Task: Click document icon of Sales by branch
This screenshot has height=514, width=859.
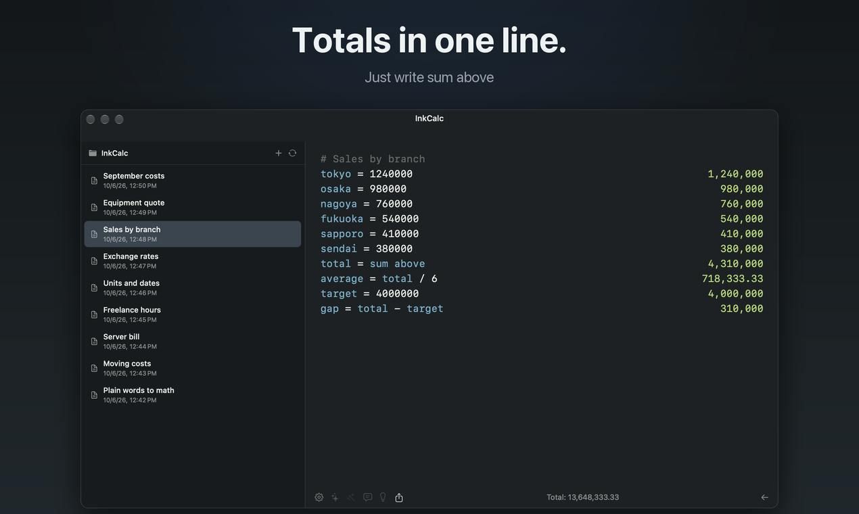Action: pos(94,234)
